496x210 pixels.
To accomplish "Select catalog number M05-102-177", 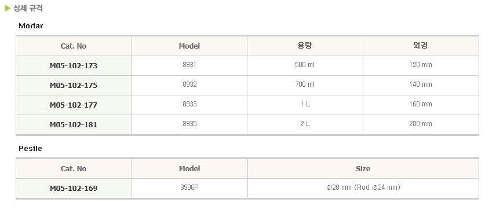I will click(74, 105).
